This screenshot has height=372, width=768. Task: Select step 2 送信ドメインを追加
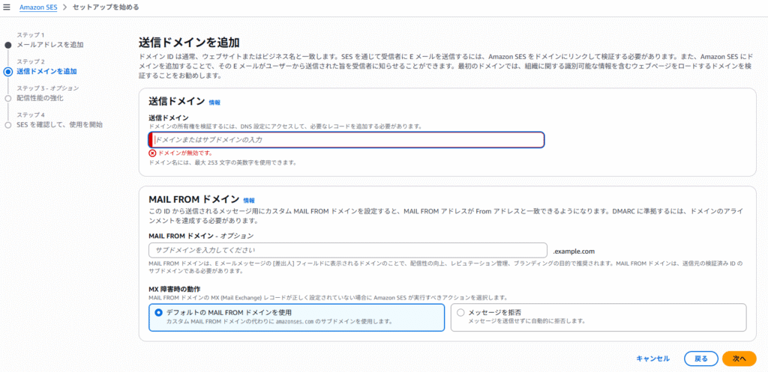(x=46, y=71)
